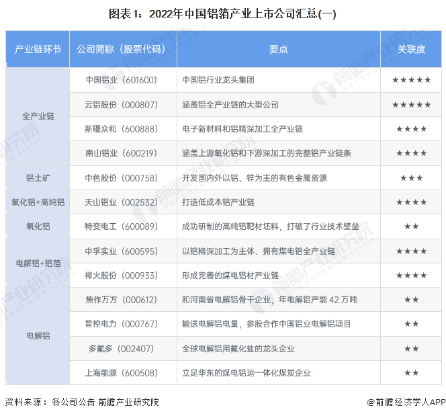Click 上海能源（600508）company cell
446x416 pixels.
click(x=123, y=373)
